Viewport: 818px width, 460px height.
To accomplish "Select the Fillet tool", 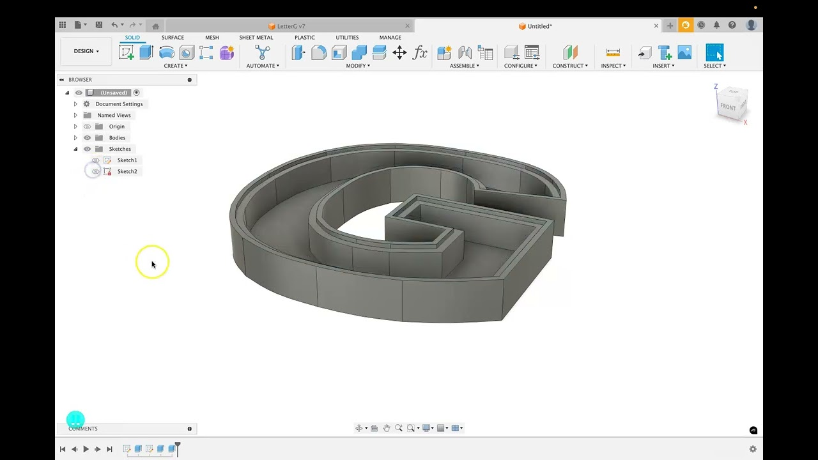I will (x=319, y=52).
